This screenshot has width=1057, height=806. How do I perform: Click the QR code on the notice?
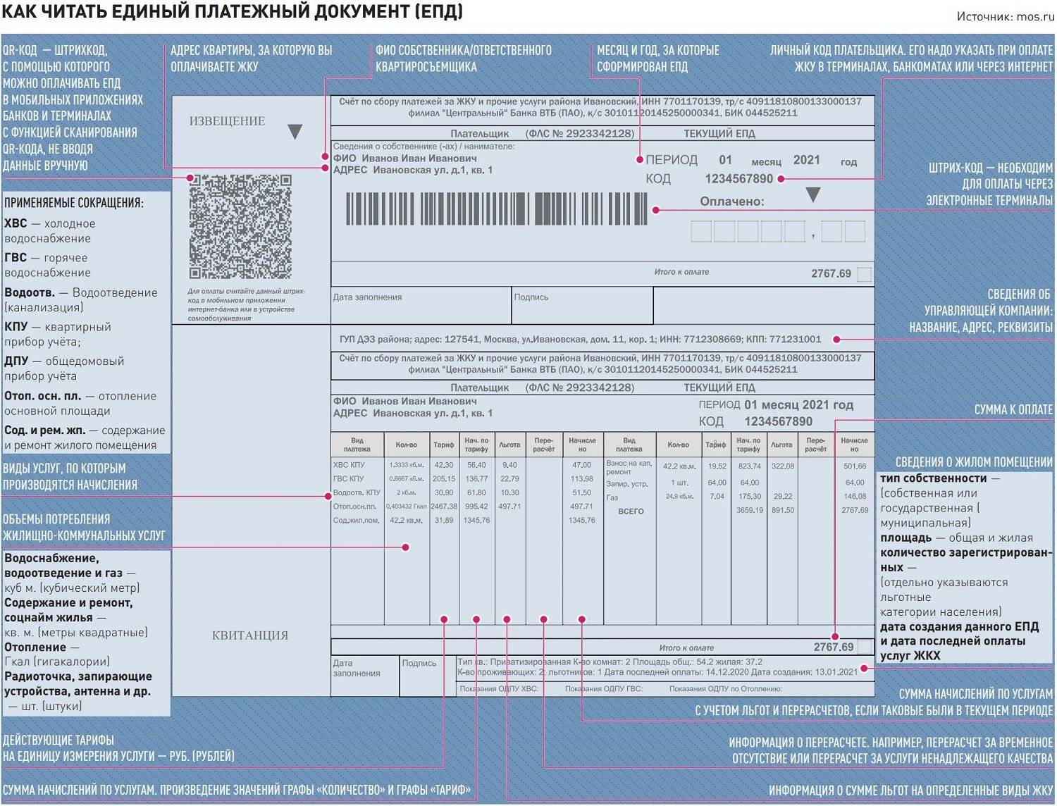(x=240, y=227)
